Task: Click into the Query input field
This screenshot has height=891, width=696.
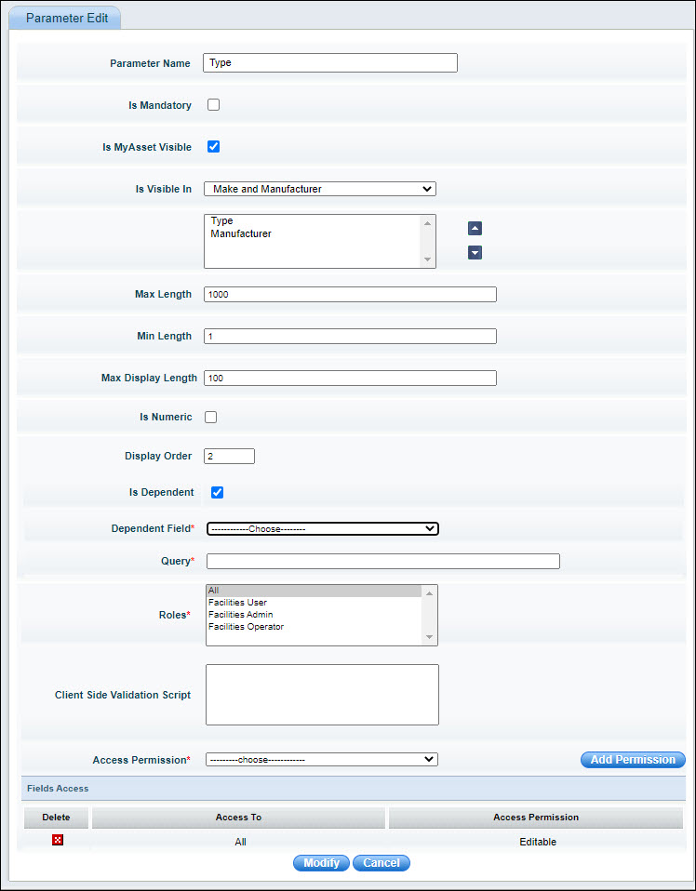Action: click(x=382, y=561)
